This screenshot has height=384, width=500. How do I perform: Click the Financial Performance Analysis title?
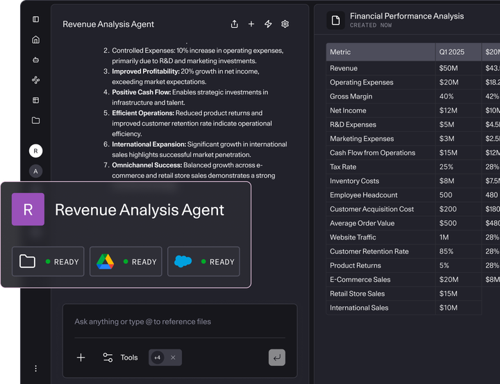[406, 16]
